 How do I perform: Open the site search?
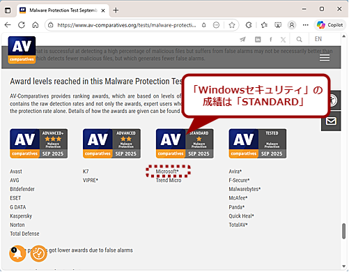(x=300, y=39)
